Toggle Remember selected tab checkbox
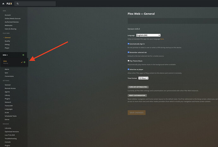218x147 pixels. point(128,52)
